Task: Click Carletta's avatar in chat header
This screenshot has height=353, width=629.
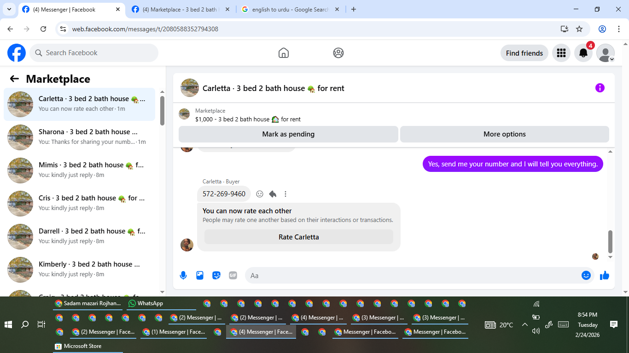Action: 189,88
